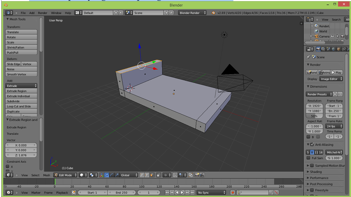Open the File menu
This screenshot has height=197, width=351.
(x=23, y=13)
